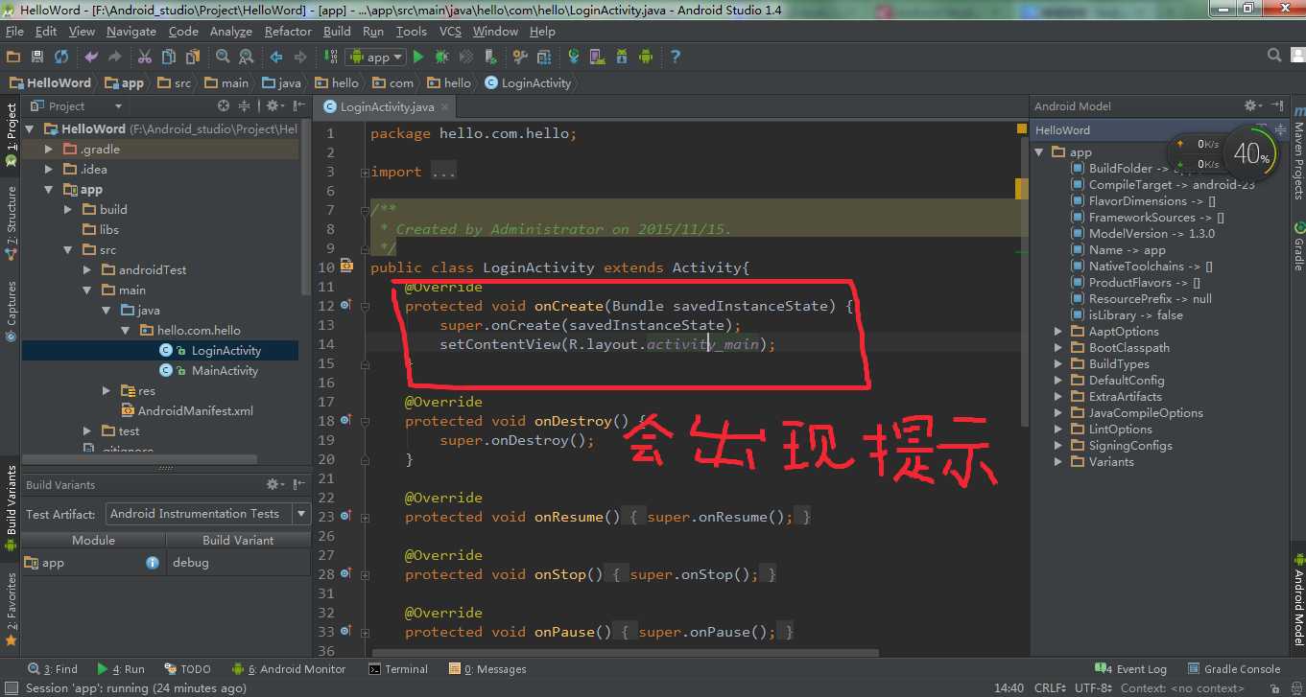This screenshot has width=1306, height=697.
Task: Open the 0: Messages tool button
Action: coord(487,669)
